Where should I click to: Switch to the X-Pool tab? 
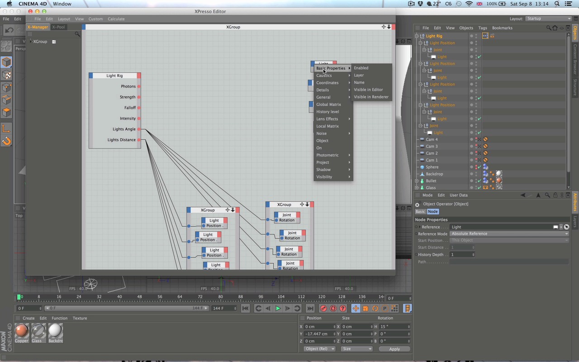click(x=58, y=27)
